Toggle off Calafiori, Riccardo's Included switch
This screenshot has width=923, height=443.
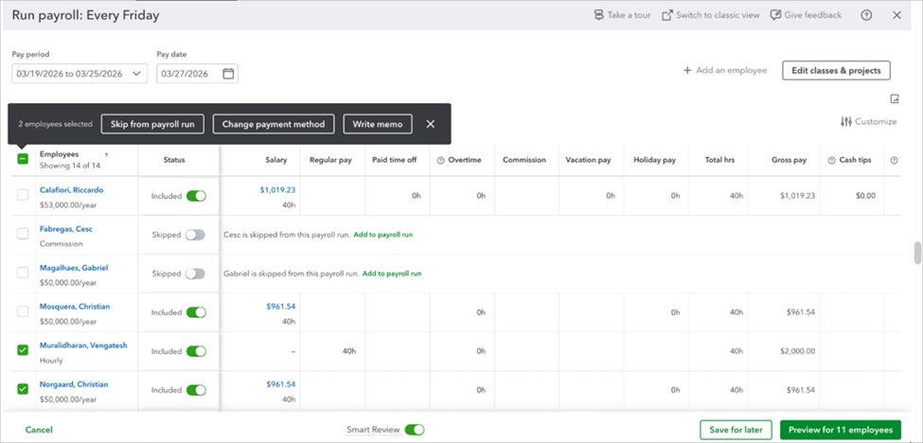[195, 196]
